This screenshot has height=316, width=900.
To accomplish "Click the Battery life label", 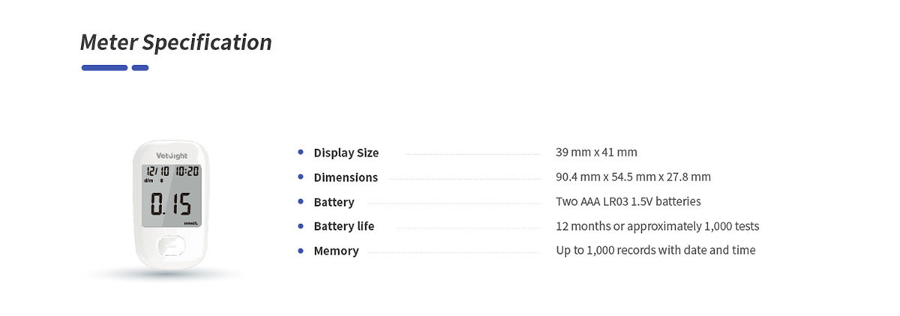I will point(343,226).
